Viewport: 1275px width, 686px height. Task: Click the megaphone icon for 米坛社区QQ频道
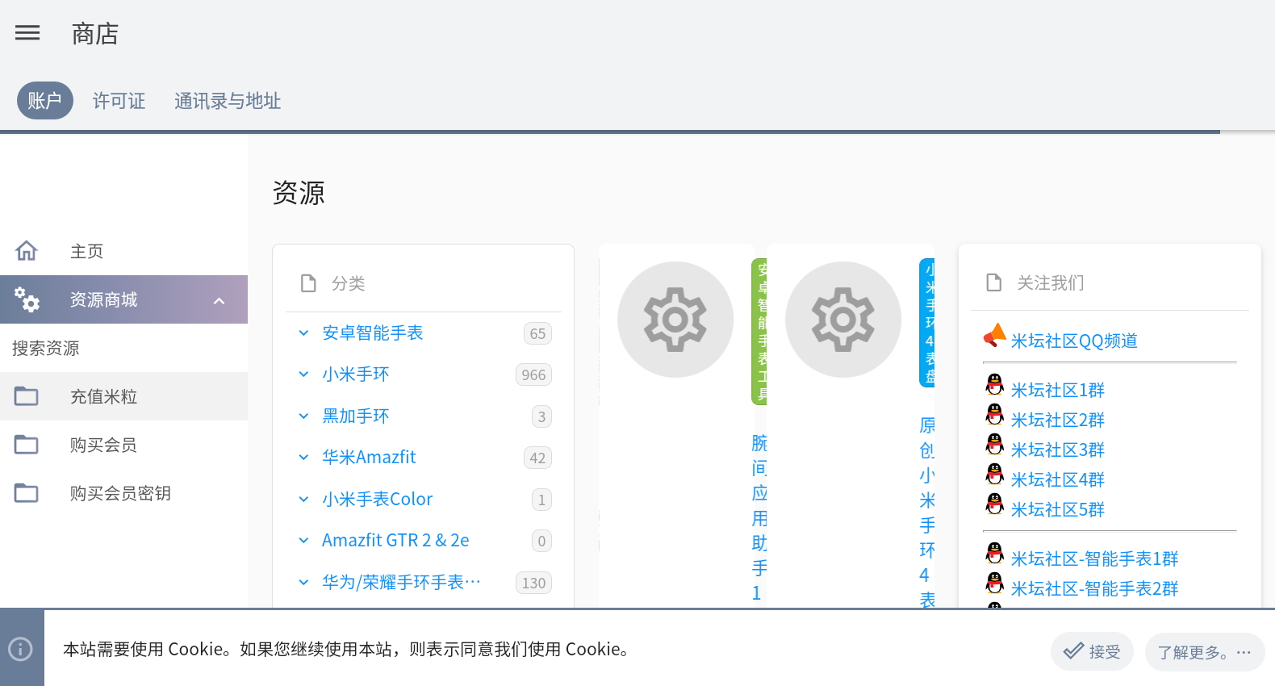coord(994,335)
